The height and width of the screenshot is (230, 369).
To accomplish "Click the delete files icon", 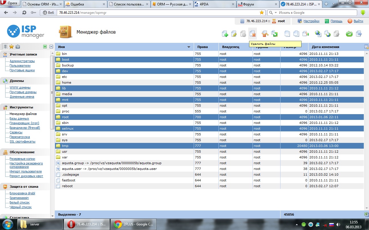I will click(253, 34).
